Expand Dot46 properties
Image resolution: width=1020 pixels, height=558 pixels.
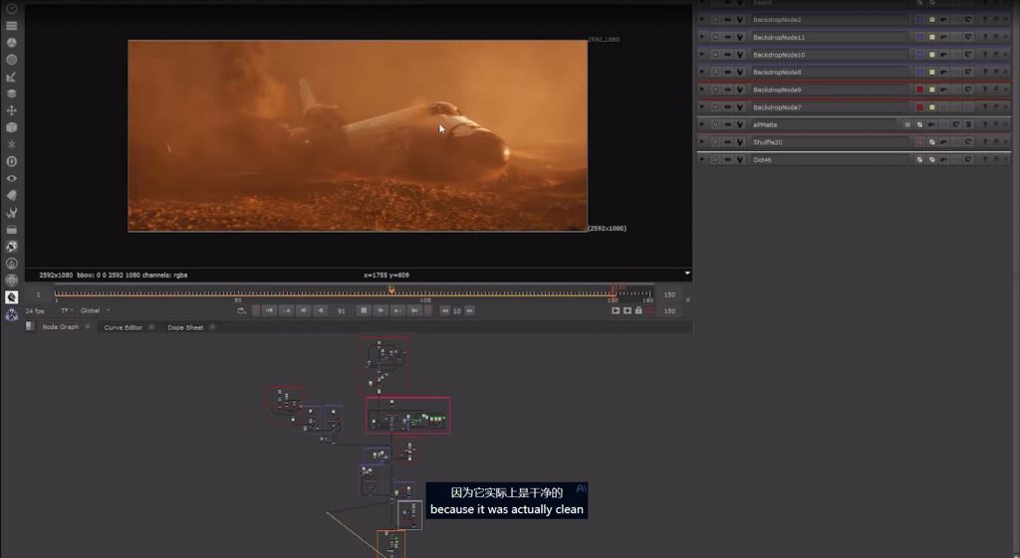[702, 159]
